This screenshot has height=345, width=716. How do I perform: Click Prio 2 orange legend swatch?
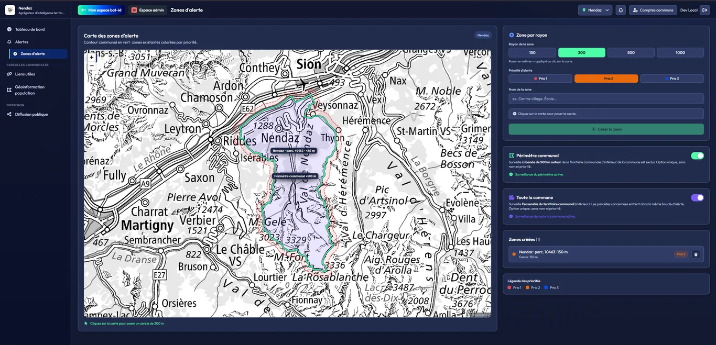(528, 288)
